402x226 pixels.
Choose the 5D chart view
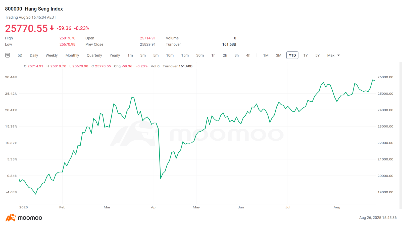tap(20, 55)
